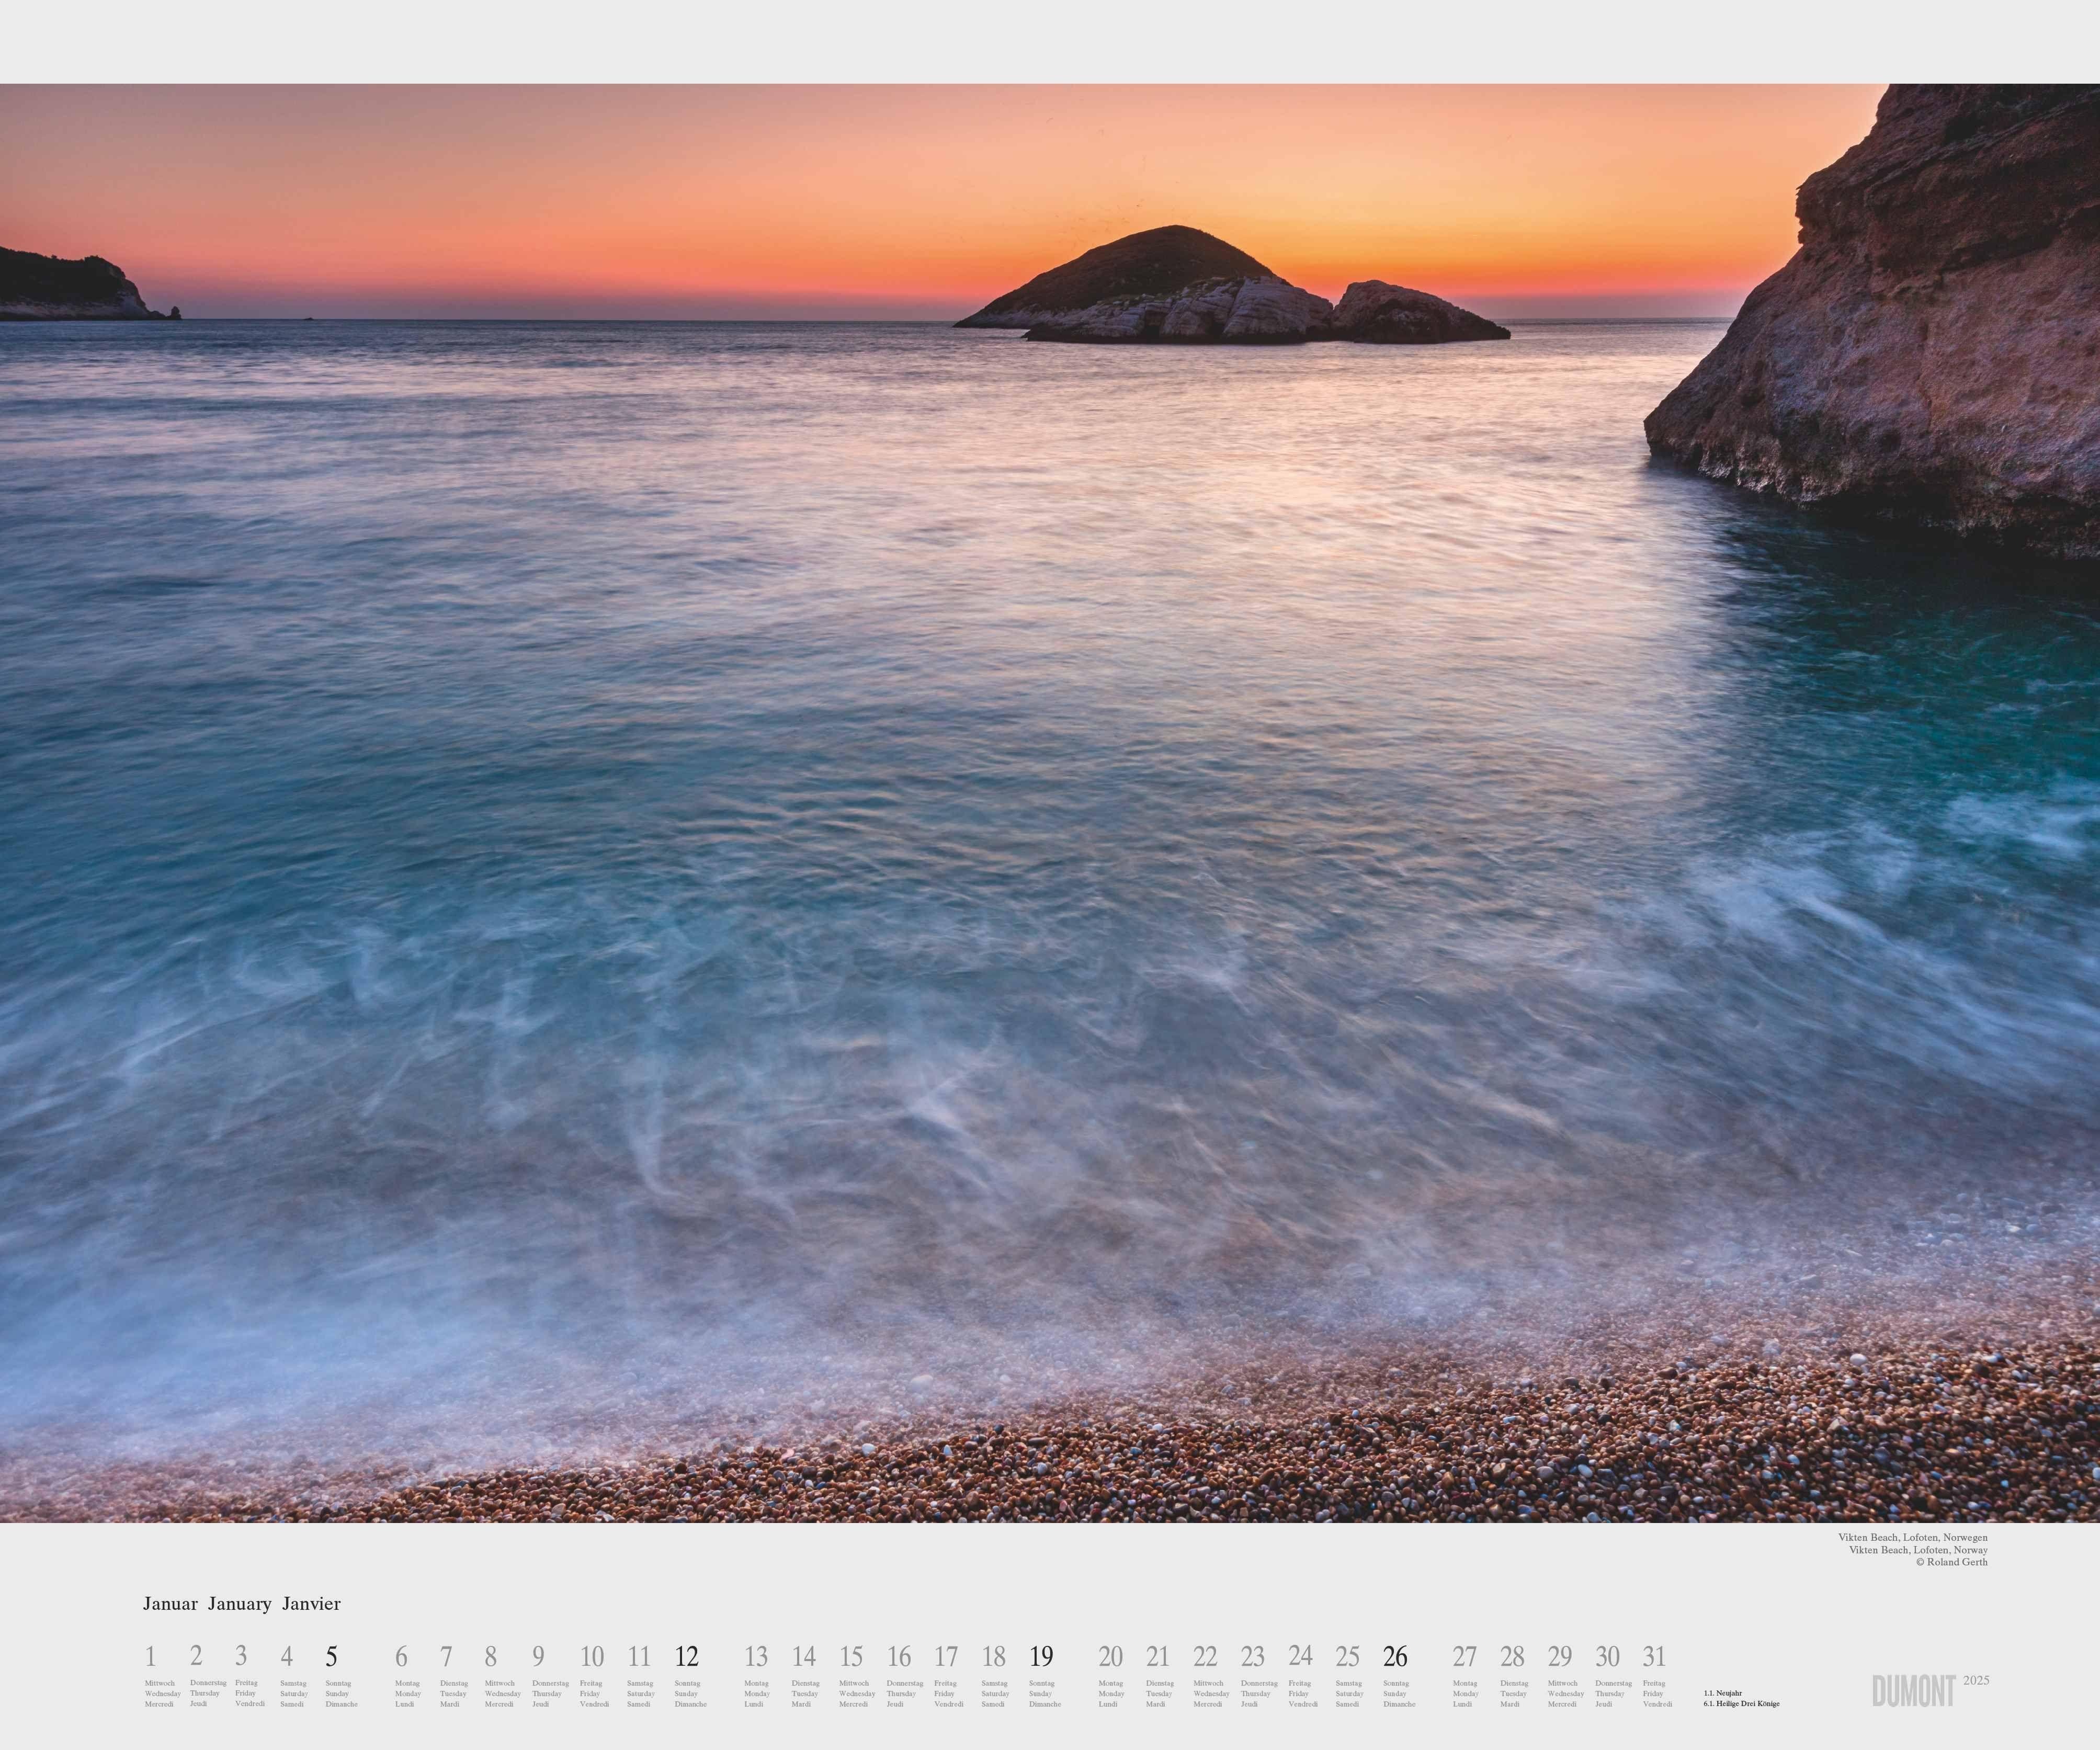This screenshot has height=1750, width=2100.
Task: Select date number 1 in January
Action: pos(150,1657)
